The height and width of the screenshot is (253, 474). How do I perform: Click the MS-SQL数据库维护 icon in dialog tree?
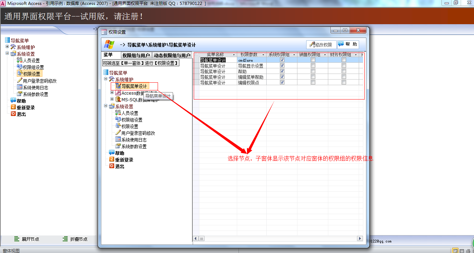click(118, 100)
